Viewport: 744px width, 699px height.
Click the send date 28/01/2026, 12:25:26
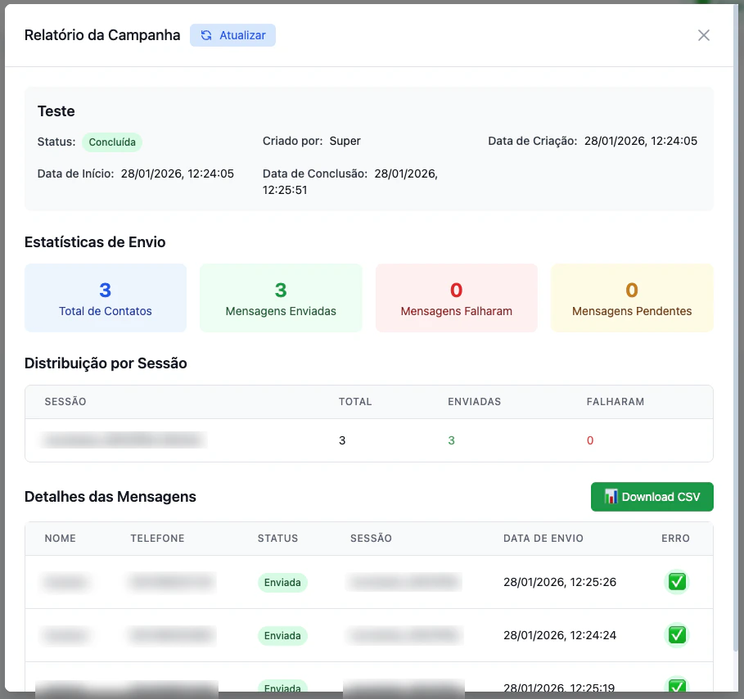(x=560, y=582)
